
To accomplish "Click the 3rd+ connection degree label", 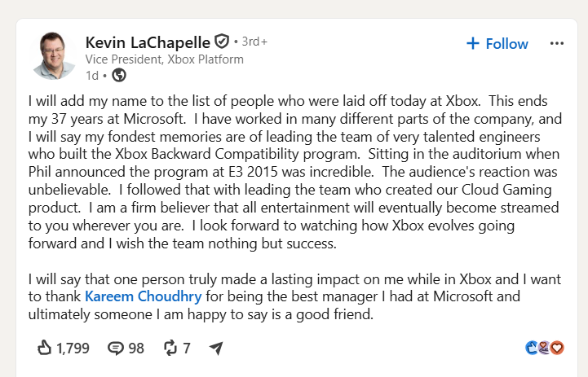I will 254,42.
